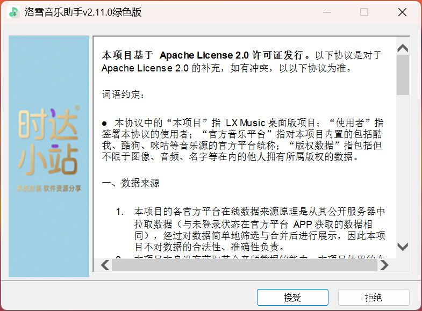The image size is (422, 311).
Task: Minimize the 洛雪音乐助手 window
Action: tap(327, 12)
